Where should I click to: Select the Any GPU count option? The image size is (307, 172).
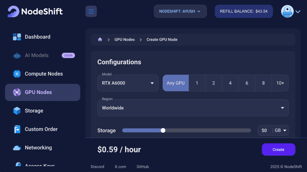[176, 83]
